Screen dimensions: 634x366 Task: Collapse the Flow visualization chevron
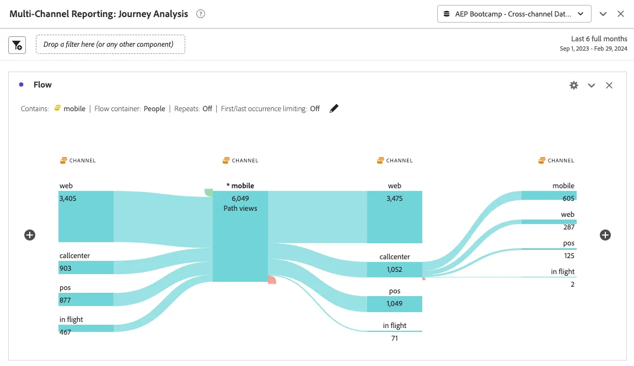(592, 85)
